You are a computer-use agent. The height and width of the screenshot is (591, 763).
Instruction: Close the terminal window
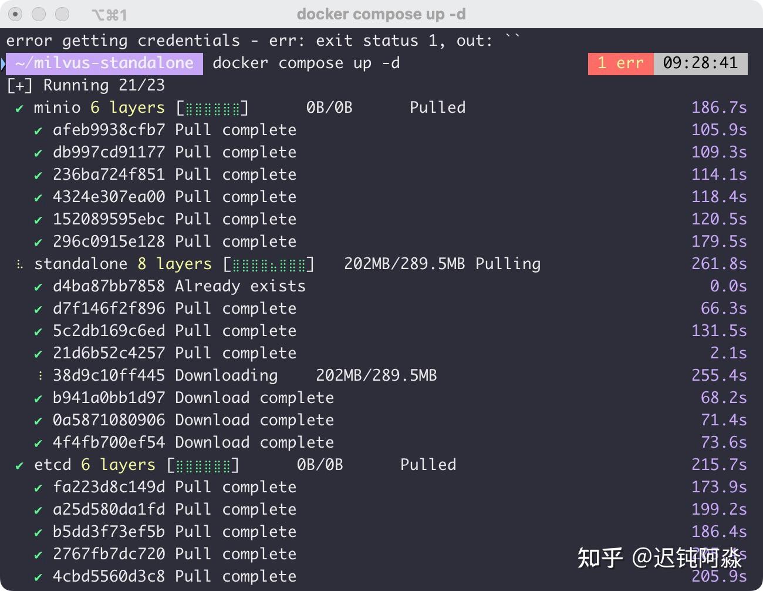click(x=16, y=14)
